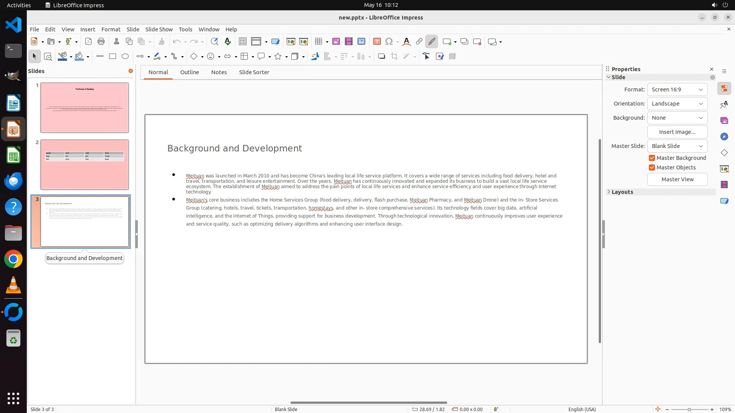Screen dimensions: 735x413
Task: Open the Background dropdown set to None
Action: [677, 118]
